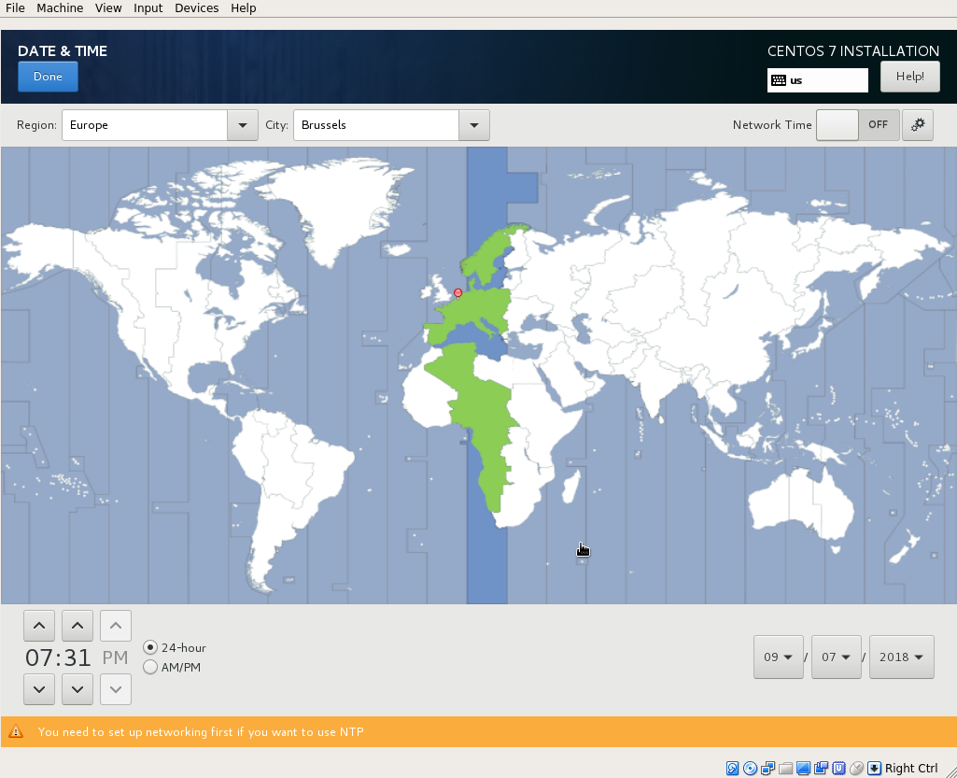957x778 pixels.
Task: Open the Machine menu
Action: click(x=60, y=7)
